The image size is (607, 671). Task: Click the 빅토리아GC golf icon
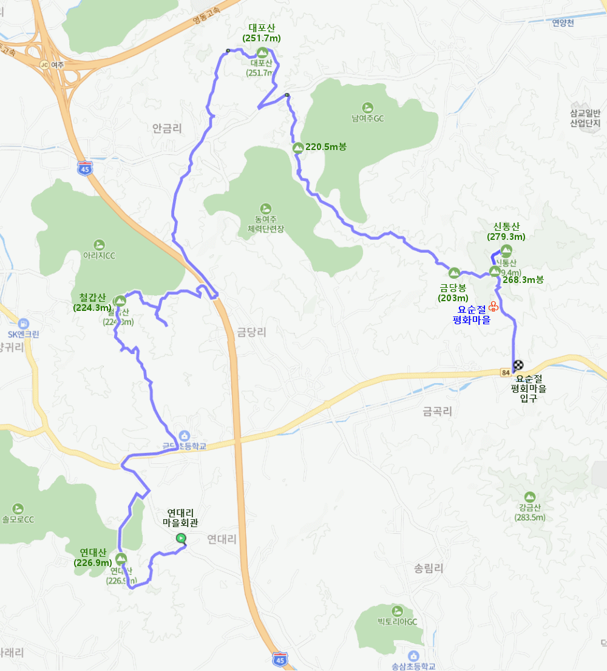click(398, 611)
